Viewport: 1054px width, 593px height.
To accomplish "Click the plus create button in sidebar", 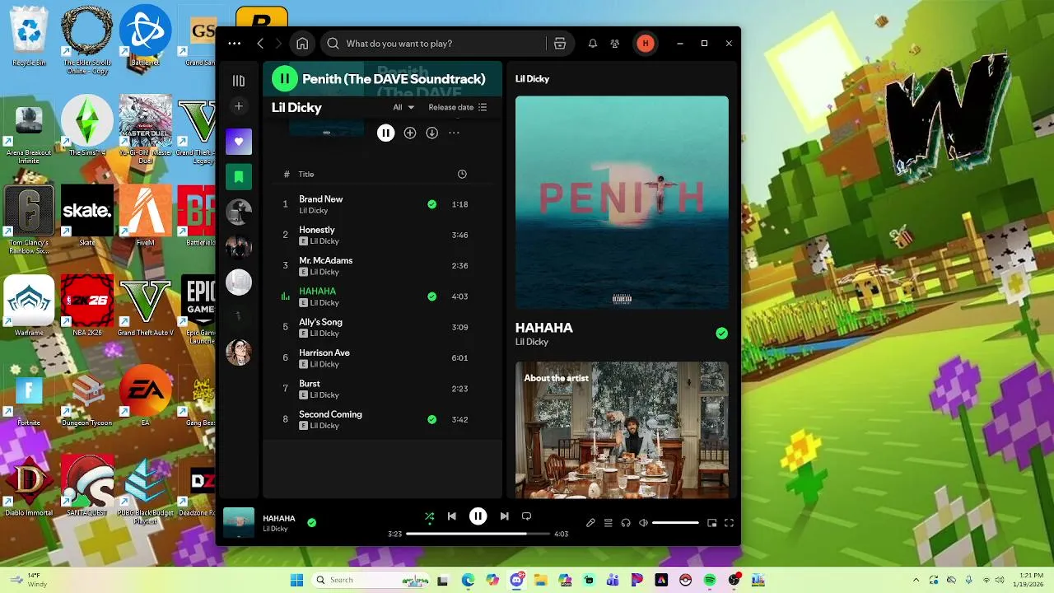I will [239, 106].
